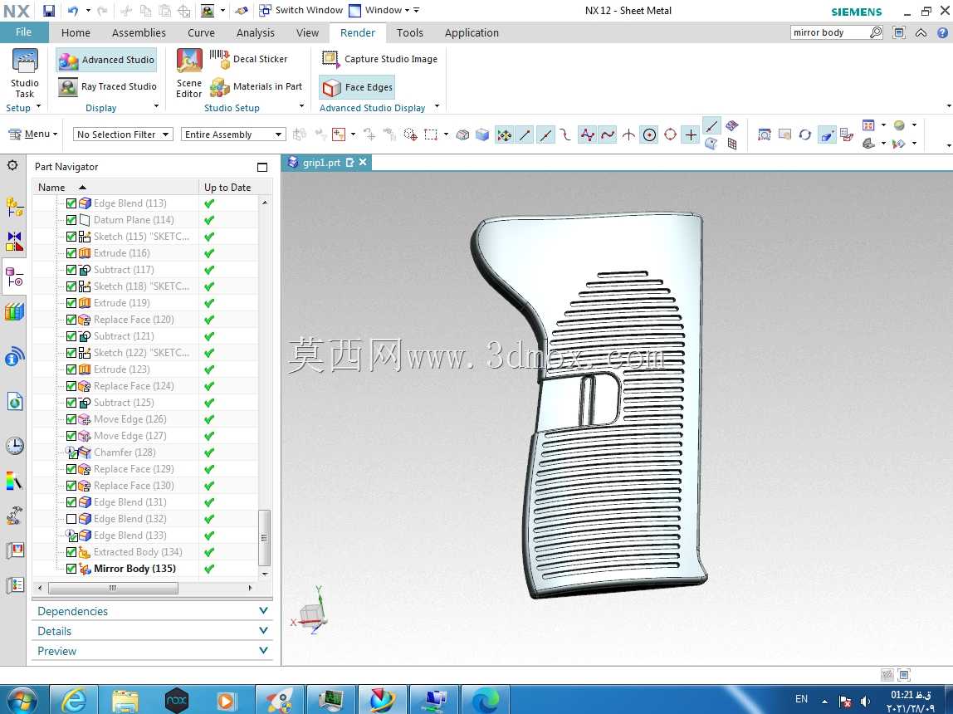Open Constraint Navigator sidebar tab
The image size is (953, 714).
[x=15, y=242]
